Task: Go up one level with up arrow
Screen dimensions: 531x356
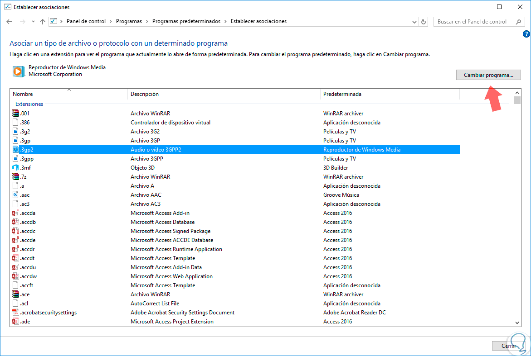Action: pyautogui.click(x=42, y=22)
